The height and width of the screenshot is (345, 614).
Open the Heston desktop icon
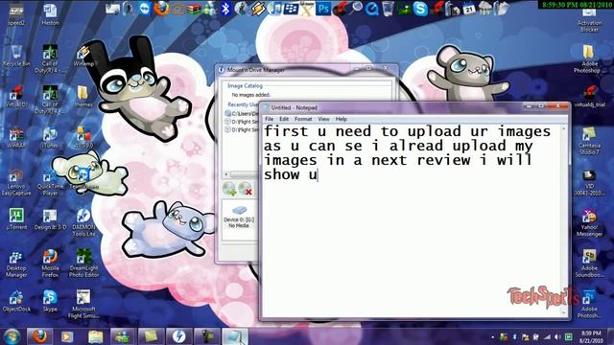pyautogui.click(x=50, y=14)
